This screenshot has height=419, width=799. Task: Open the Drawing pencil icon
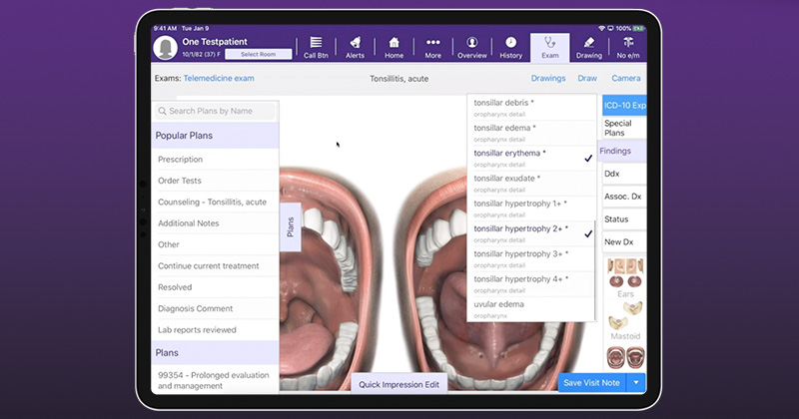pyautogui.click(x=589, y=48)
